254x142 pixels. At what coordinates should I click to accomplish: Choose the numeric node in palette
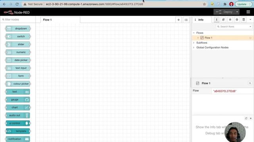coord(18,52)
